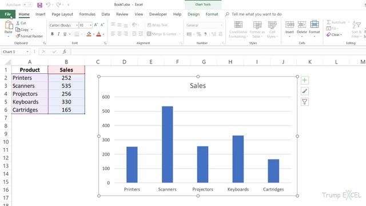The image size is (366, 206).
Task: Open the Name Box dropdown arrow
Action: point(27,51)
